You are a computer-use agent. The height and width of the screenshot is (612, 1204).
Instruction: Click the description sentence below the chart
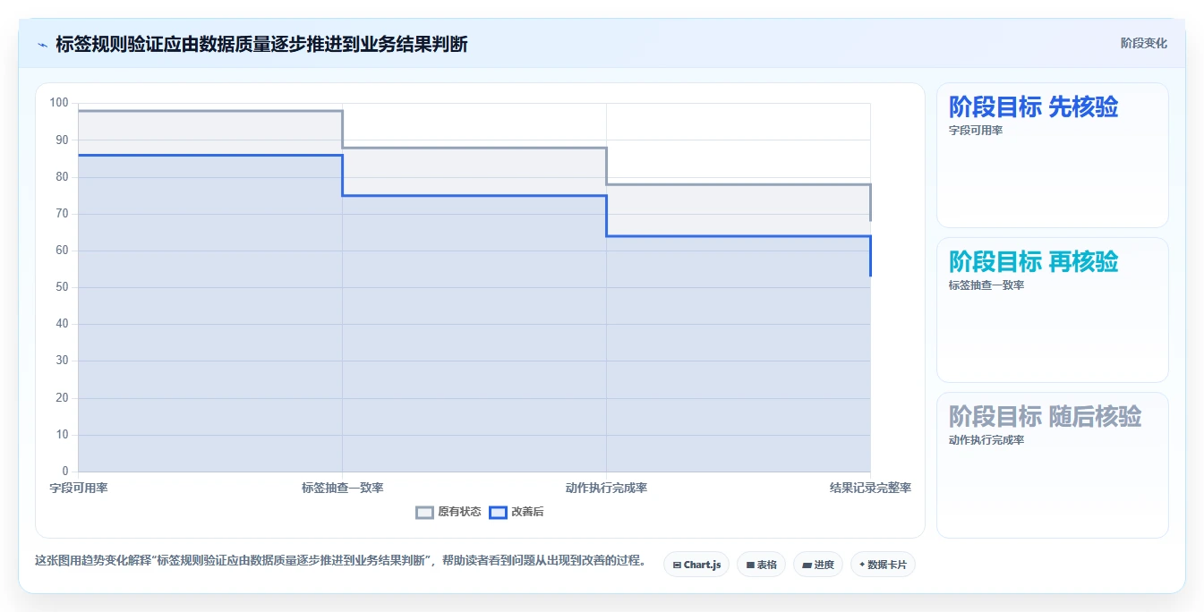(340, 561)
